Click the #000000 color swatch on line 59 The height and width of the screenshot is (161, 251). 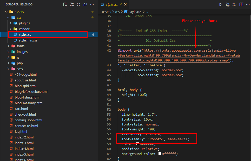tap(138, 144)
